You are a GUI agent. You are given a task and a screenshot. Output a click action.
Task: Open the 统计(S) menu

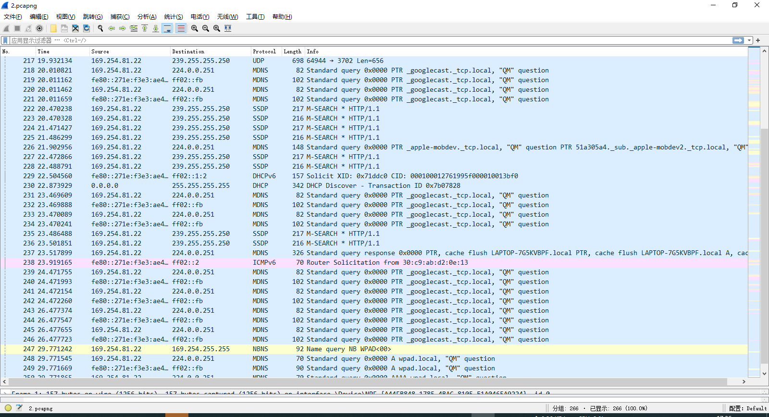coord(174,17)
